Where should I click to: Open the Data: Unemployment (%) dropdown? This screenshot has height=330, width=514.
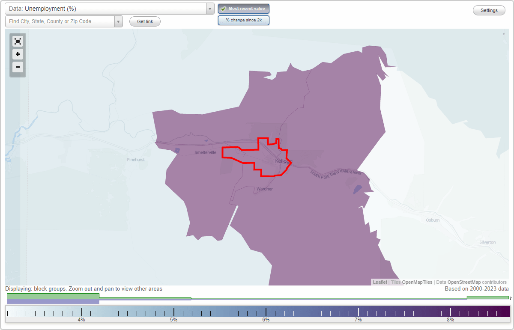point(109,9)
